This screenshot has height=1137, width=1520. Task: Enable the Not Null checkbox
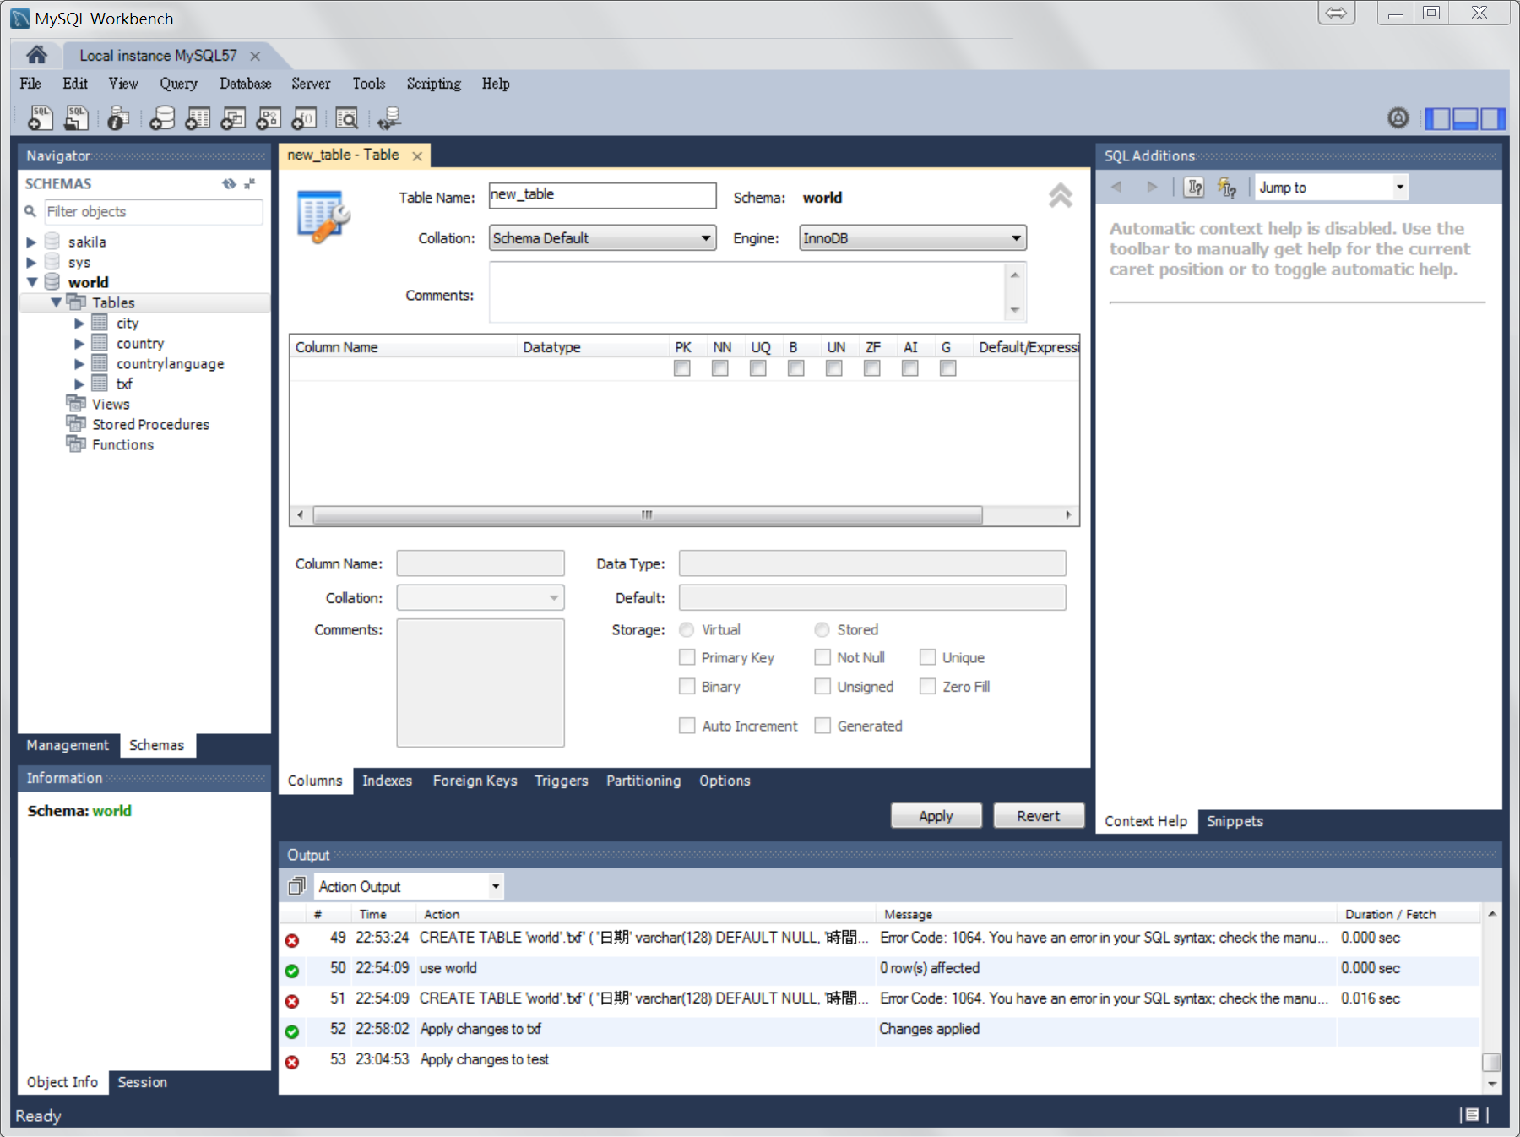822,657
